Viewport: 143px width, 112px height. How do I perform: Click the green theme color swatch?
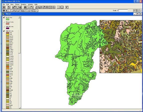pos(7,19)
